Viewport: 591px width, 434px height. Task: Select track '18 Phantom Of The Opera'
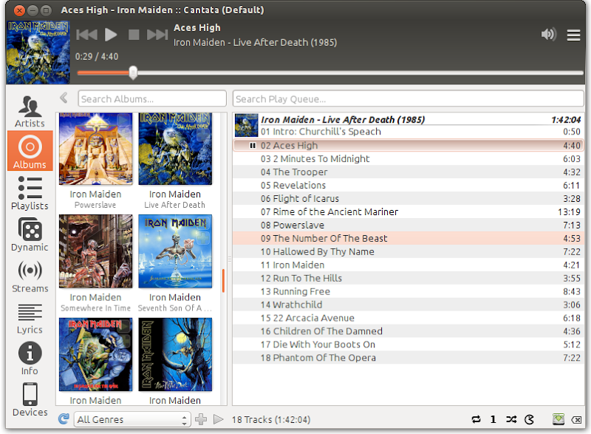pyautogui.click(x=409, y=358)
